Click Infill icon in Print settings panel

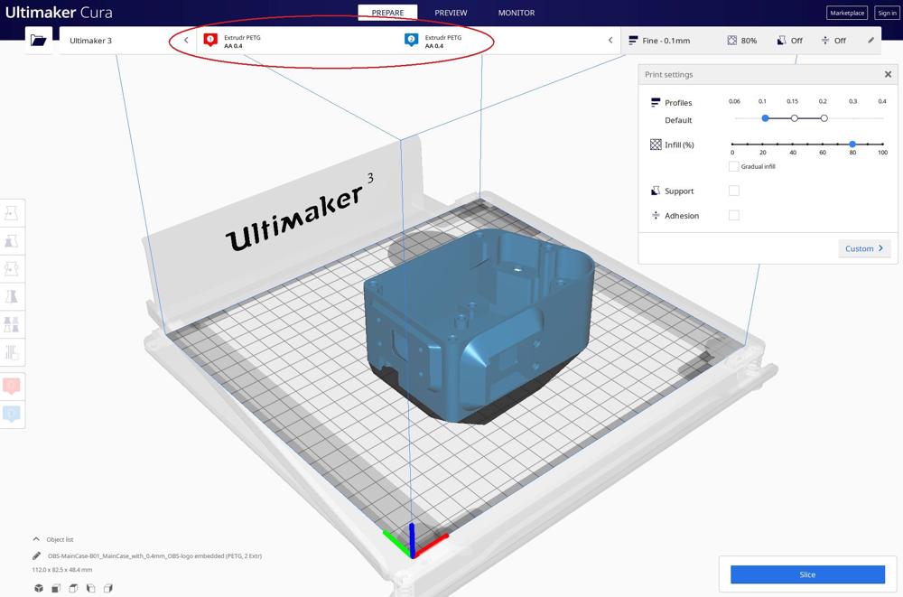[656, 145]
